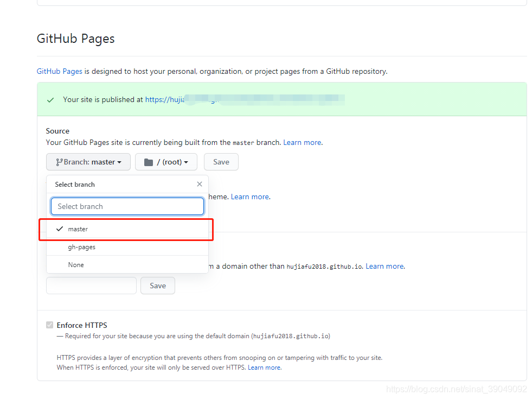
Task: Focus the Select branch filter field
Action: (x=127, y=206)
